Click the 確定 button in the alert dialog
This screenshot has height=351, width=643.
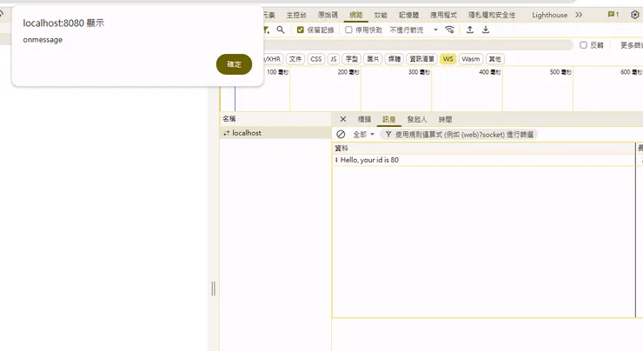tap(234, 64)
